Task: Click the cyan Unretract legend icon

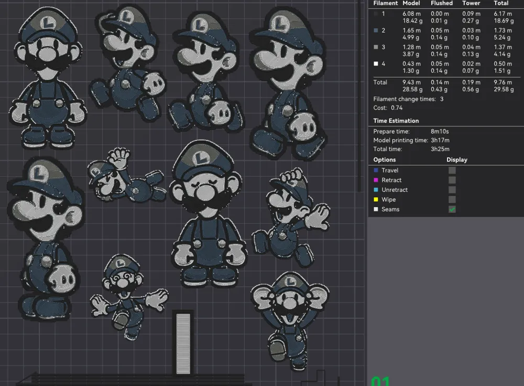Action: [376, 190]
